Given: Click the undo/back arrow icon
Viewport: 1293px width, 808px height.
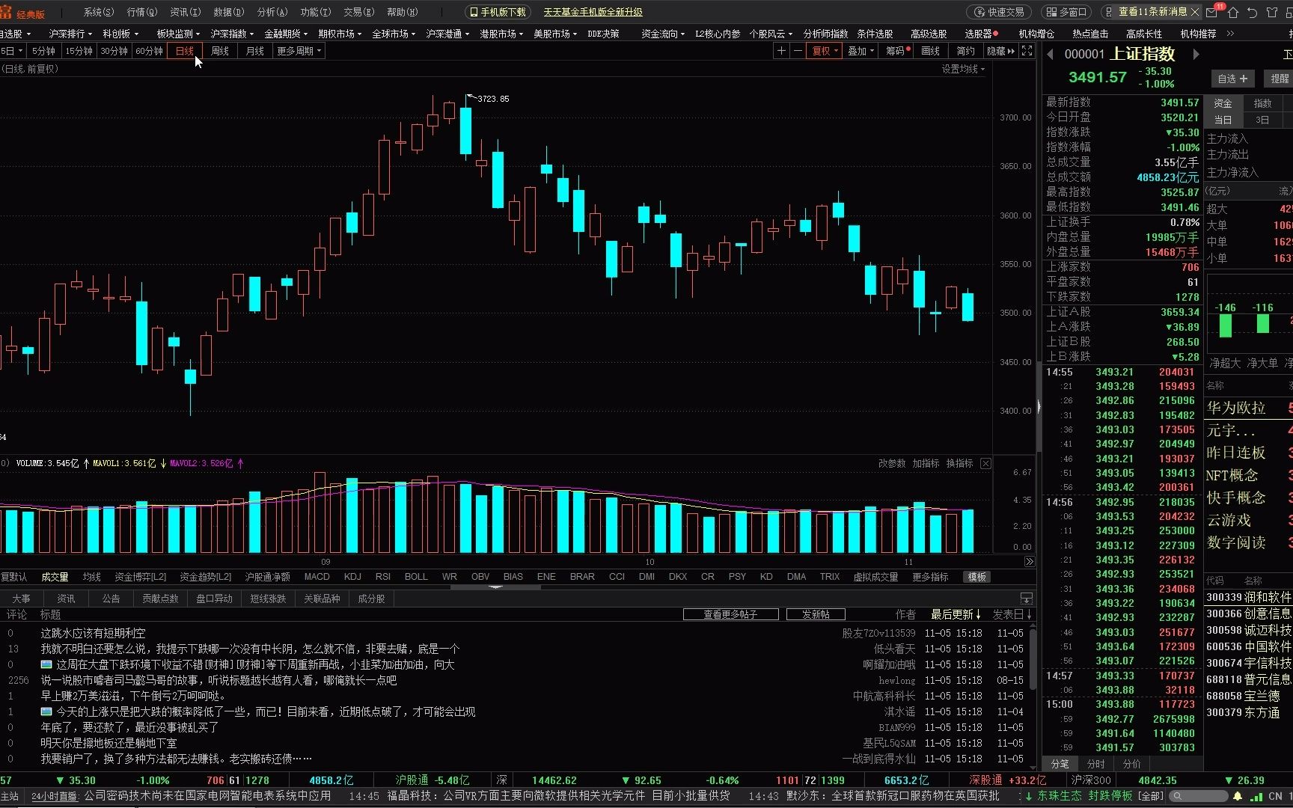Looking at the screenshot, I should coord(1252,12).
